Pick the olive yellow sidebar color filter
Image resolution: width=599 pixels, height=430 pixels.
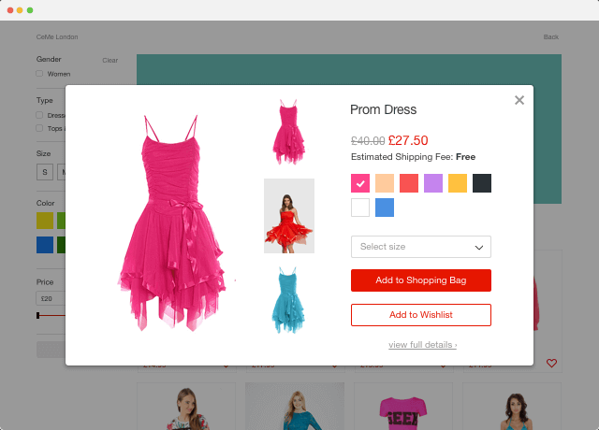45,221
